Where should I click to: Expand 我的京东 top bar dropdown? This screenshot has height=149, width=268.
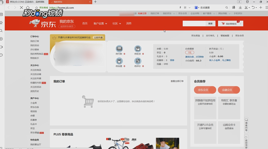pos(169,13)
